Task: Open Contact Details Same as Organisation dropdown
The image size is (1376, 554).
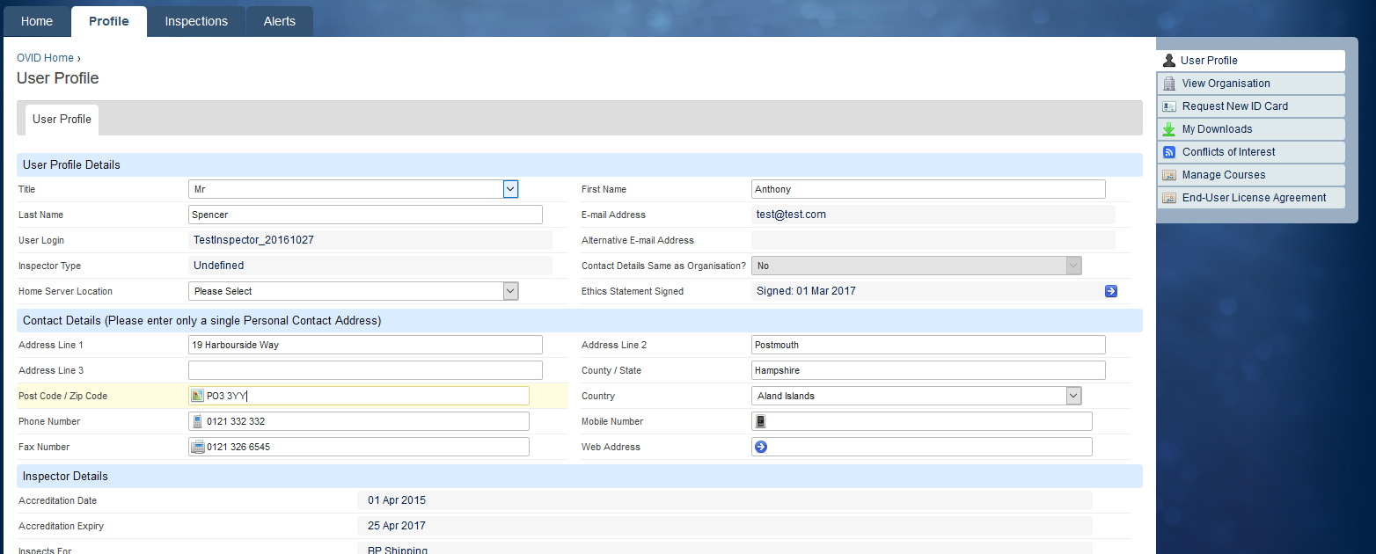Action: (917, 266)
